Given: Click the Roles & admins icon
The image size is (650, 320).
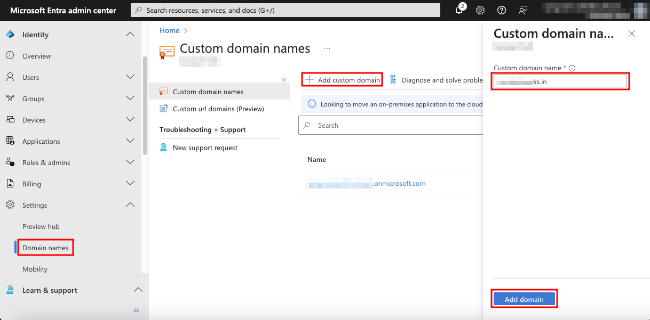Looking at the screenshot, I should pos(10,162).
